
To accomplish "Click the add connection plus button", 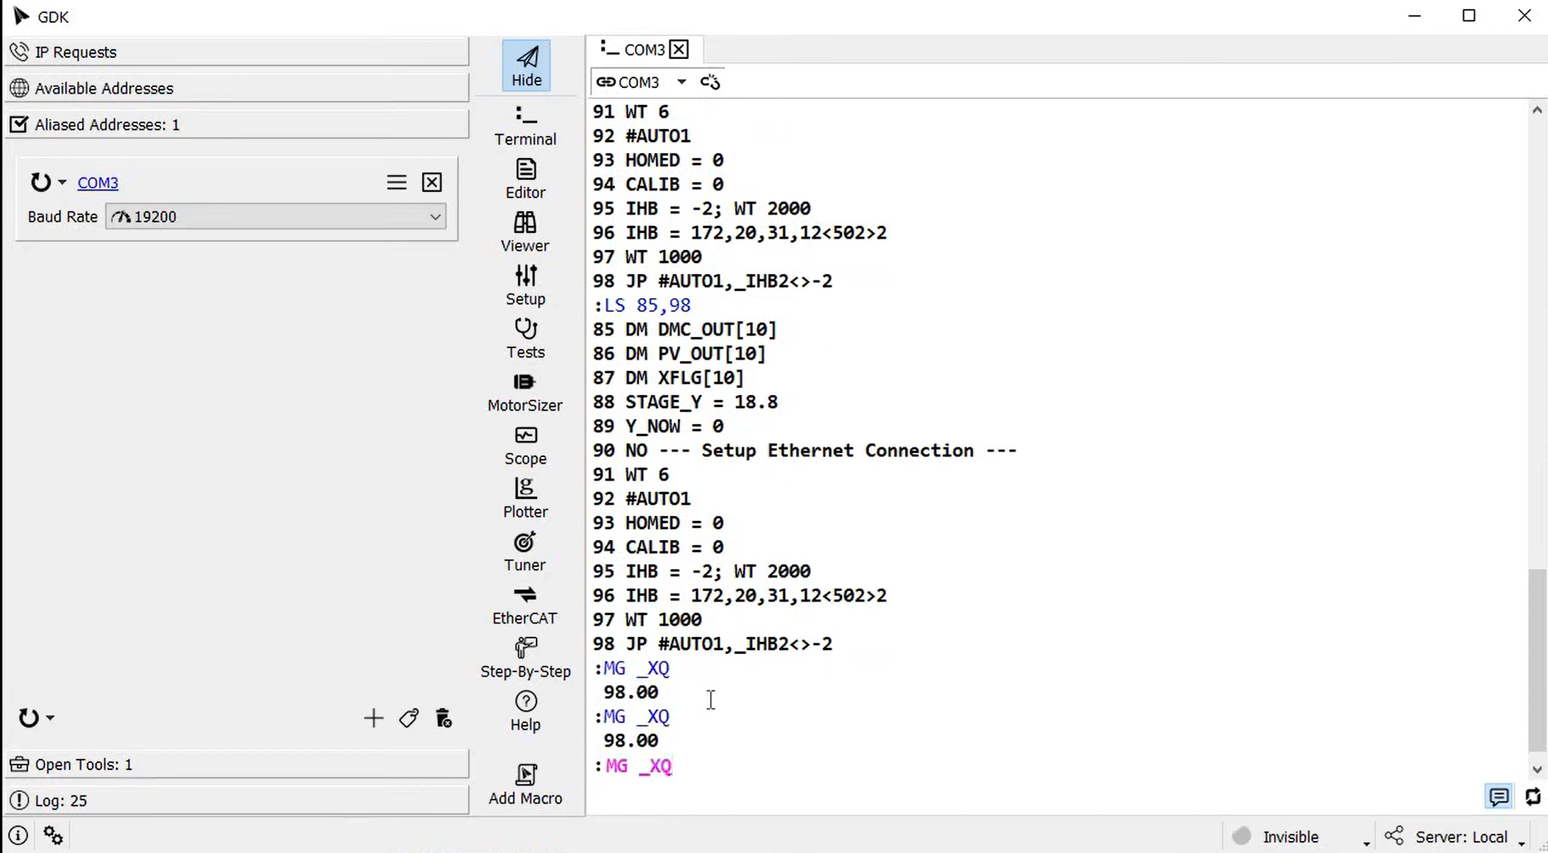I will (x=373, y=718).
